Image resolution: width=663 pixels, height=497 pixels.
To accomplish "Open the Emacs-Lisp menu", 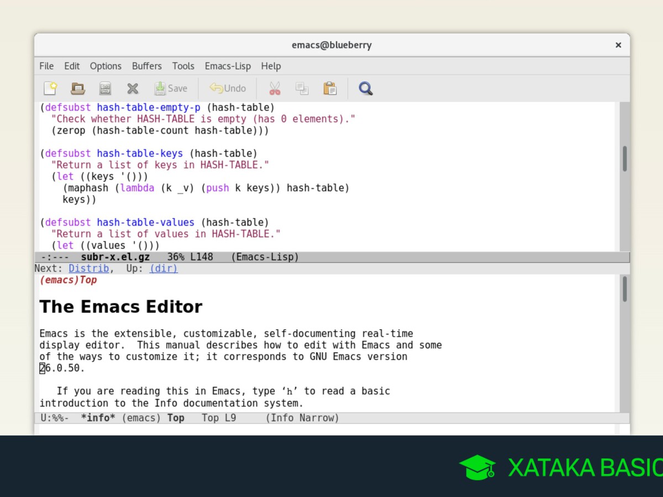I will tap(228, 66).
